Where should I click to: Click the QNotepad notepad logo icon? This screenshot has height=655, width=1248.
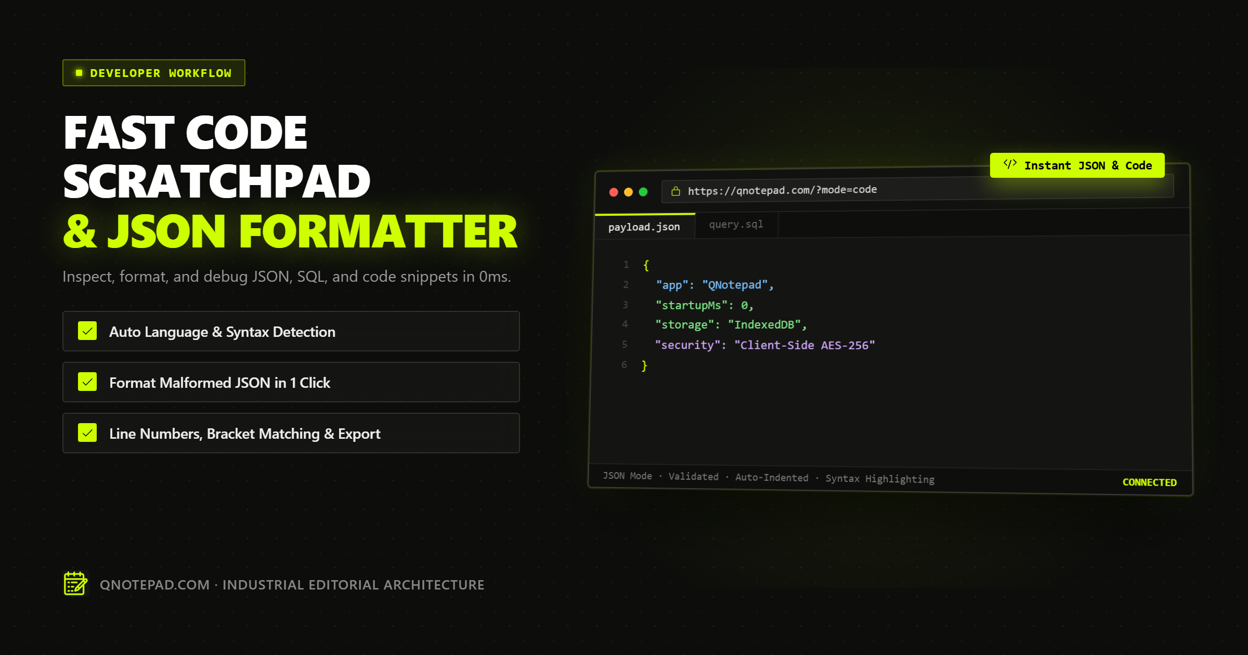click(x=75, y=583)
